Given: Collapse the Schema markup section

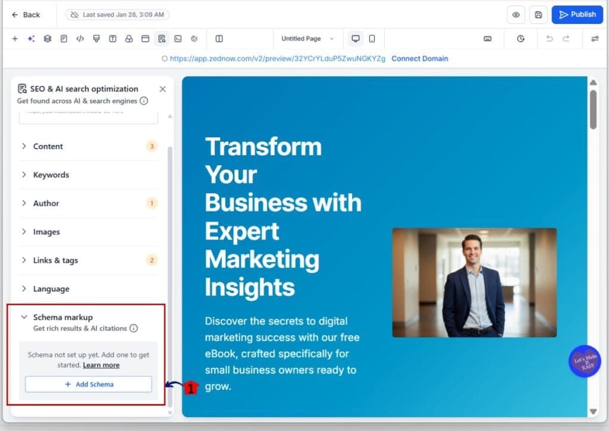Looking at the screenshot, I should point(24,317).
